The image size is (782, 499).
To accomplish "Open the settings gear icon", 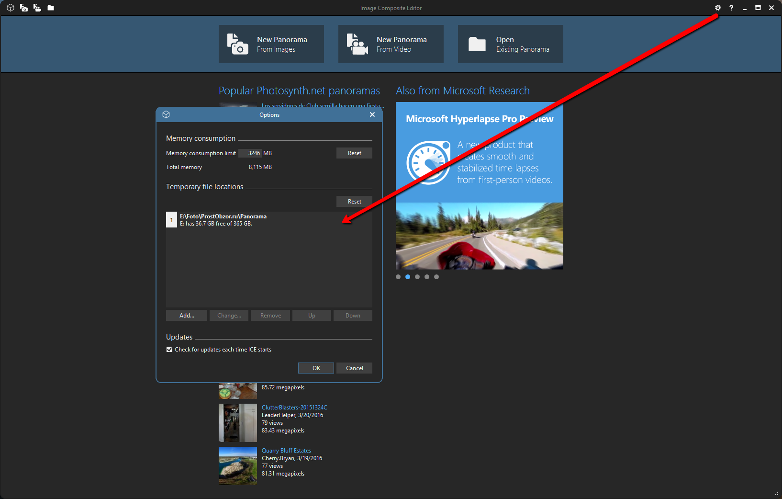I will pos(717,8).
